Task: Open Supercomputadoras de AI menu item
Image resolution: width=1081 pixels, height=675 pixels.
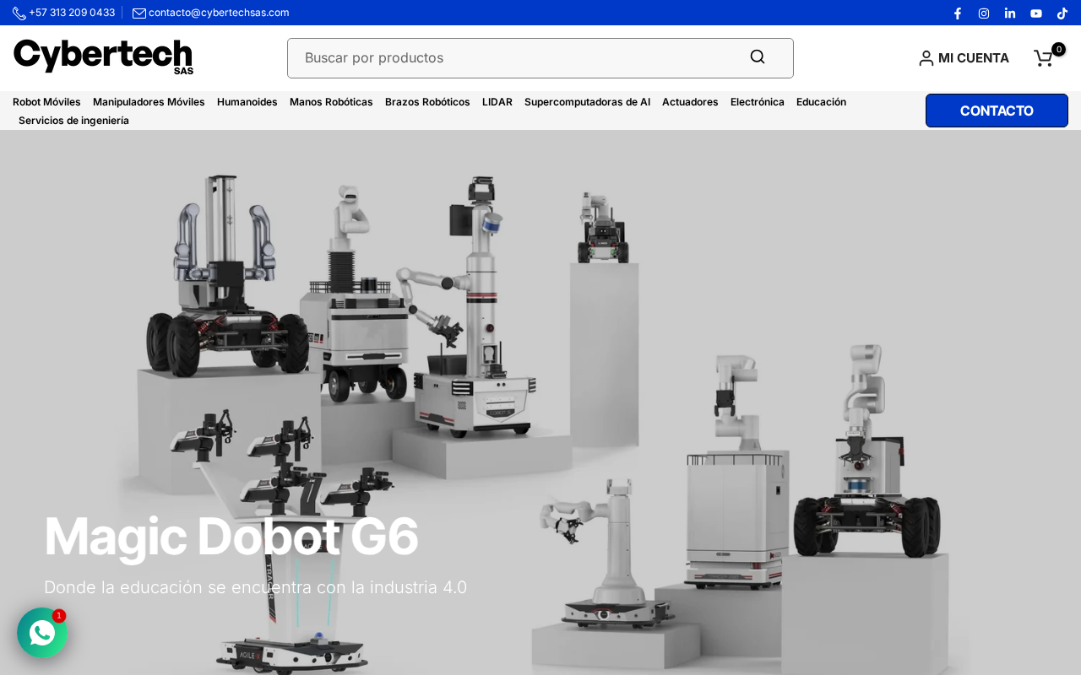Action: (x=587, y=102)
